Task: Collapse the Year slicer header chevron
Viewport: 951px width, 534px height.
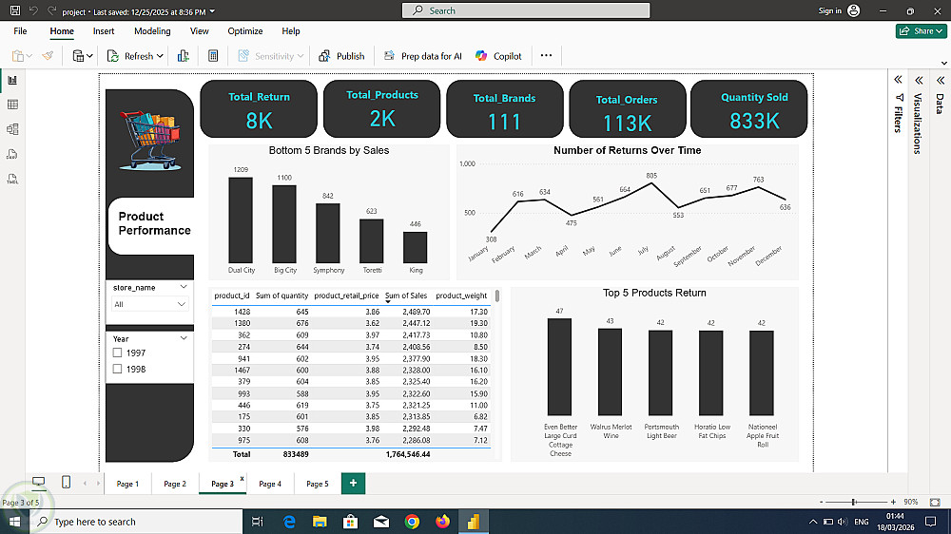Action: [x=184, y=338]
